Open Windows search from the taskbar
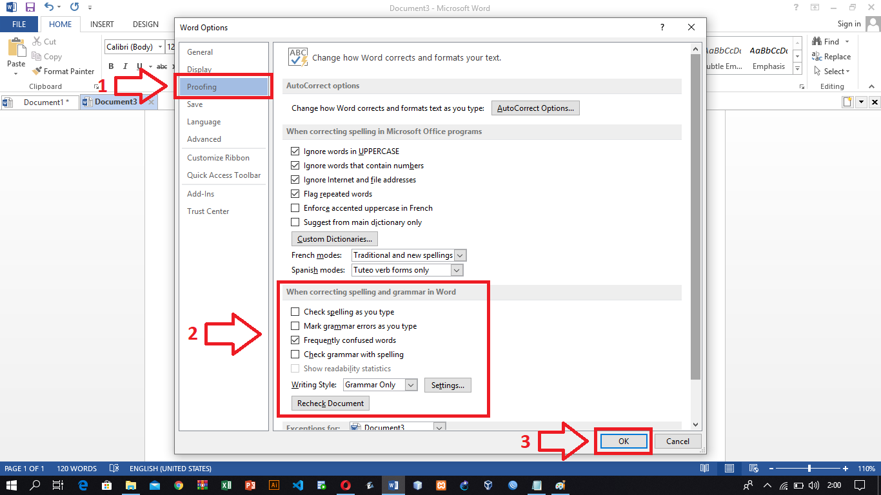This screenshot has width=881, height=495. point(35,485)
